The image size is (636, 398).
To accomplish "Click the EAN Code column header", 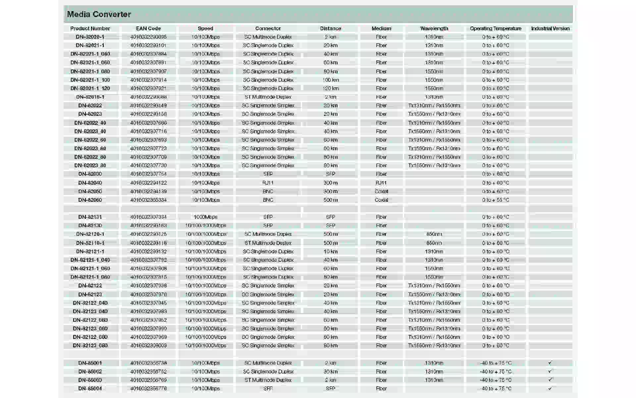I will [148, 29].
